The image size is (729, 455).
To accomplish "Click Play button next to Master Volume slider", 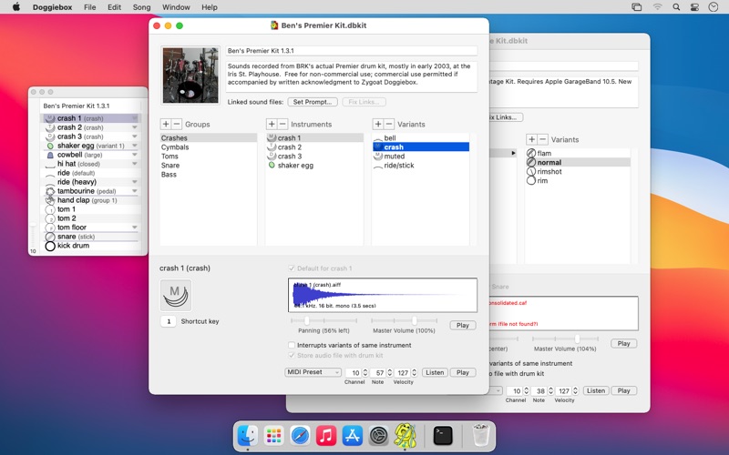I will click(463, 325).
